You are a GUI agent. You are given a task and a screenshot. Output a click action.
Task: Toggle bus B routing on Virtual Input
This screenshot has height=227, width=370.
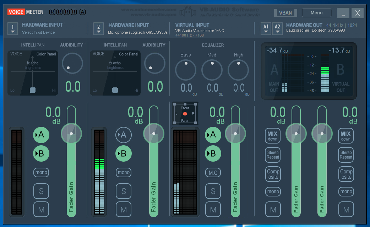point(213,153)
